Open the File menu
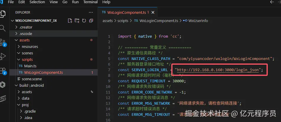Image resolution: width=281 pixels, height=122 pixels. coord(11,2)
